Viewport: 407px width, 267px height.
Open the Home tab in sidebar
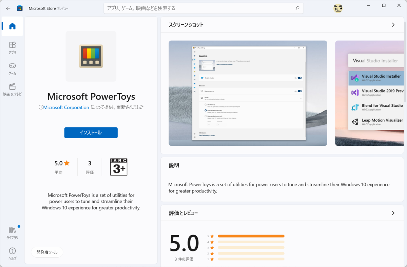(x=12, y=26)
